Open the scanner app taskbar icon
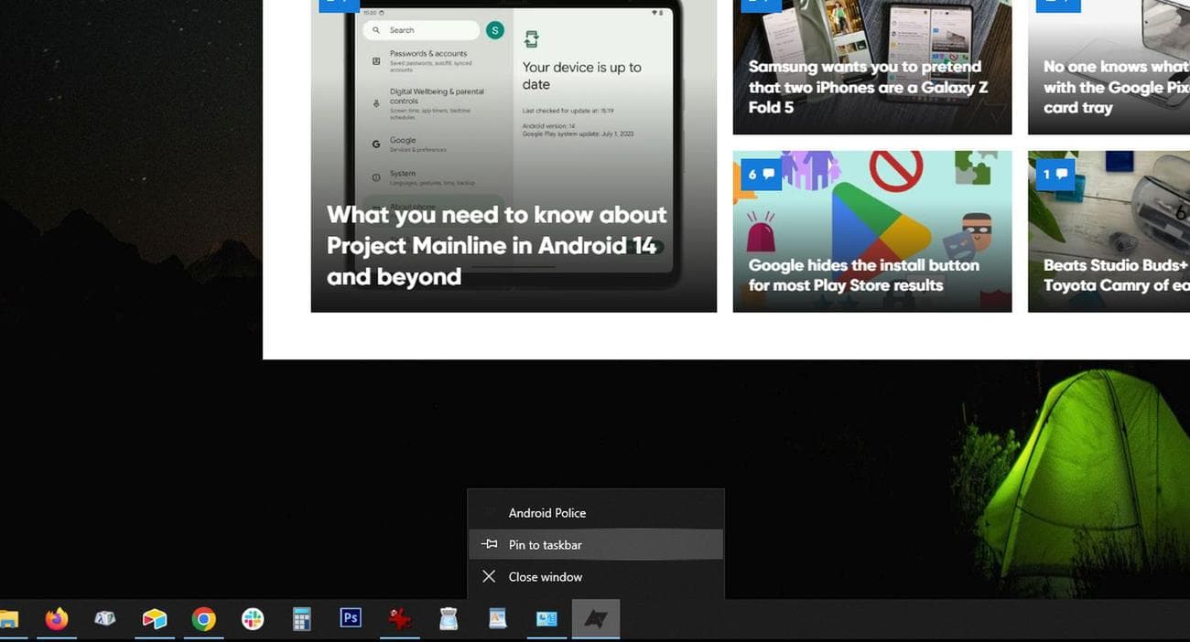Image resolution: width=1190 pixels, height=642 pixels. [x=449, y=619]
